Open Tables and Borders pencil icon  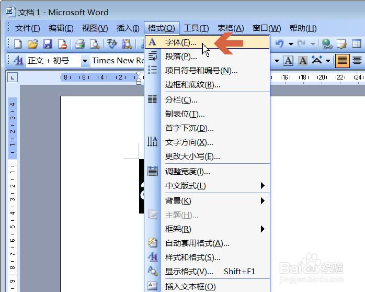pos(341,44)
